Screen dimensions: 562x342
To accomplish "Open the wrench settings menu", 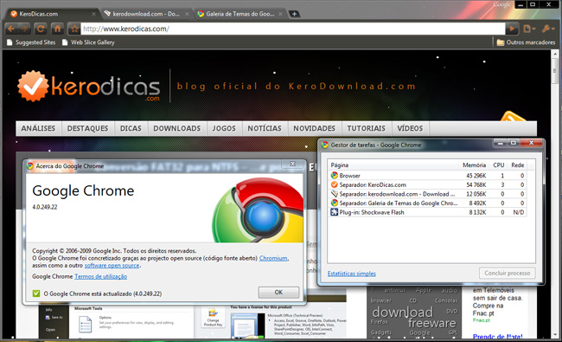I will click(x=548, y=29).
